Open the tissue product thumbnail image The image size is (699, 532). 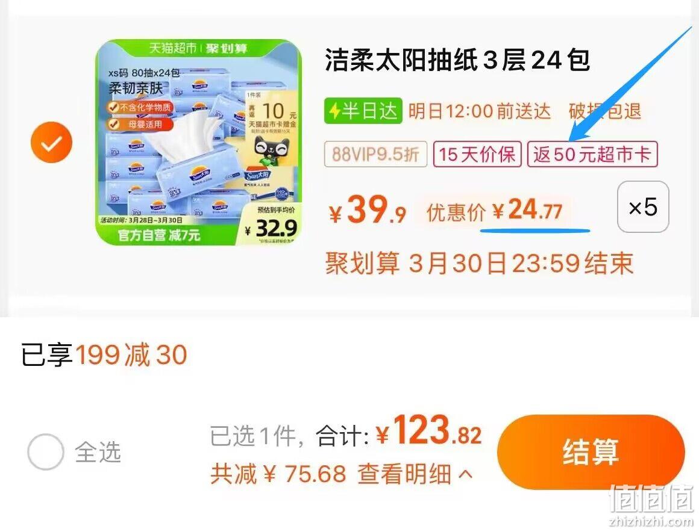point(199,143)
